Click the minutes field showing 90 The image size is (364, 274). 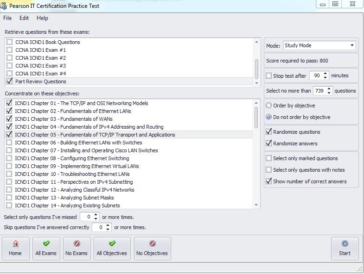[316, 75]
